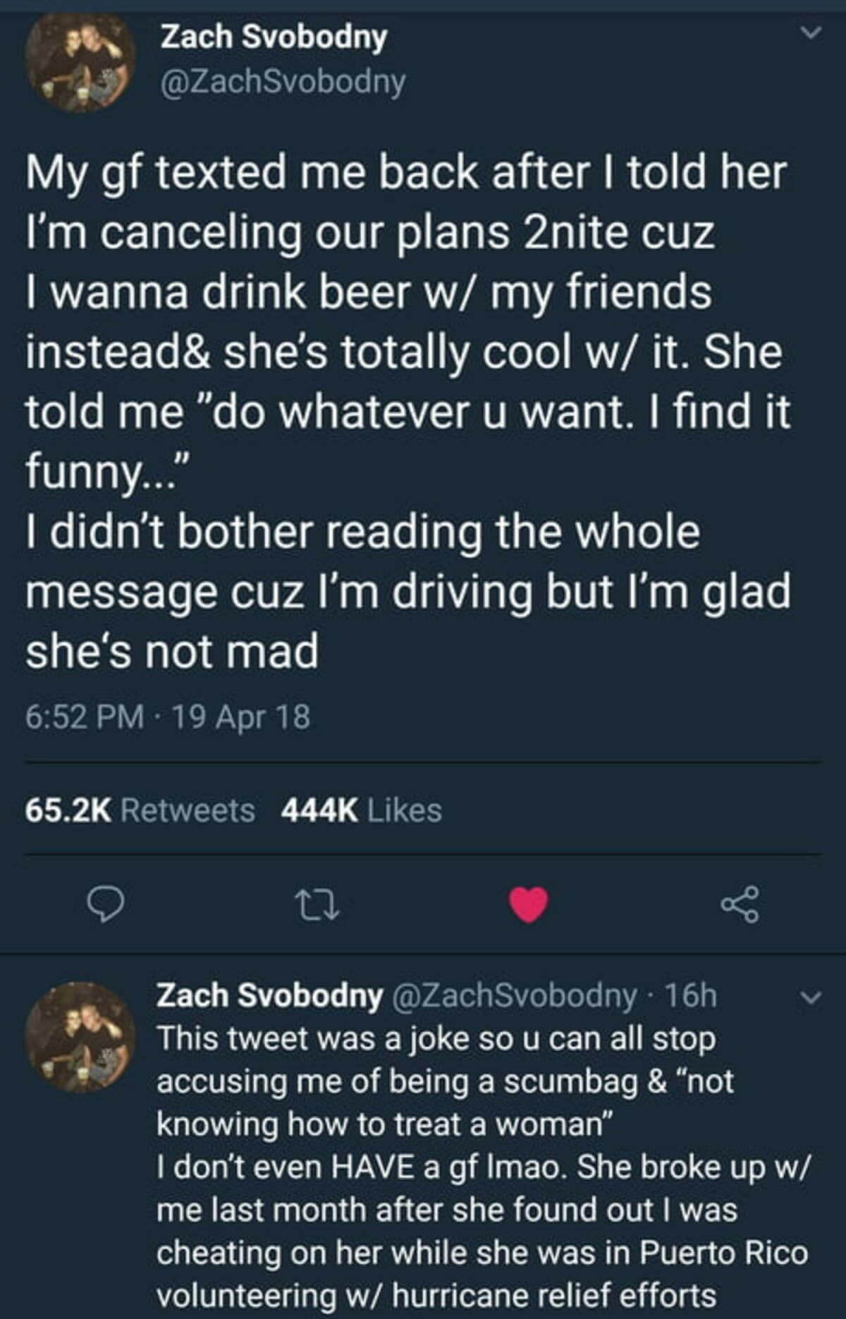Open the @ZachSvobodny handle below the top name
This screenshot has height=1319, width=846.
(x=283, y=82)
